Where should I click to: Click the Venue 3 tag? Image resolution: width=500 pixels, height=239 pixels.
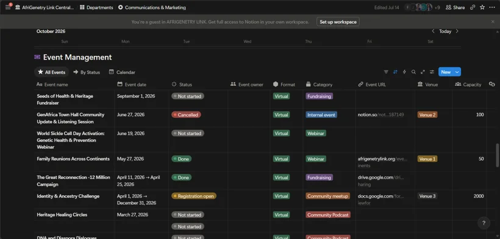click(427, 196)
